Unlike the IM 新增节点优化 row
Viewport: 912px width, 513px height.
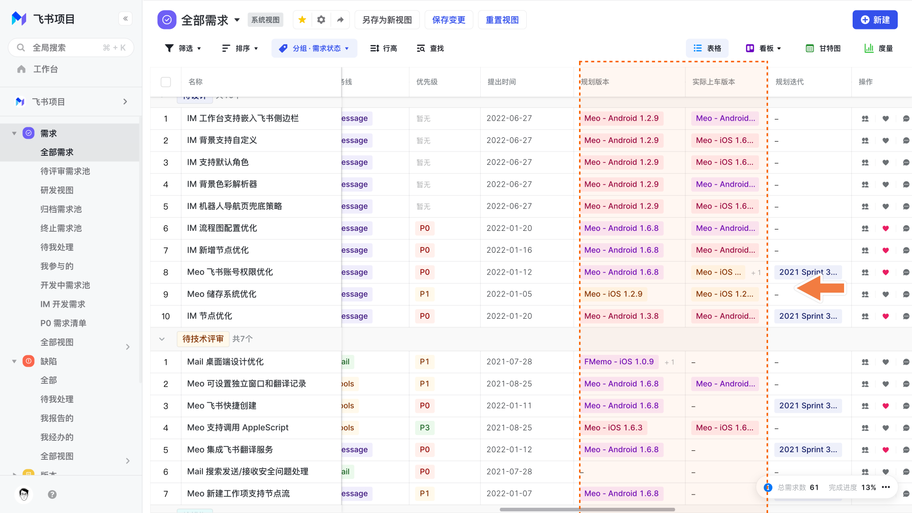(x=885, y=250)
